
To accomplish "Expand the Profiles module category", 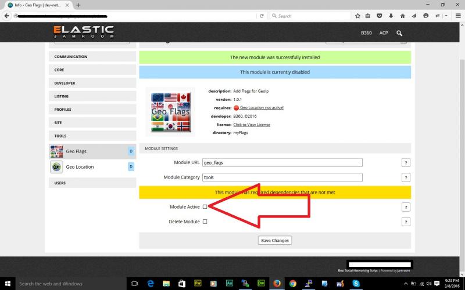I will click(92, 110).
